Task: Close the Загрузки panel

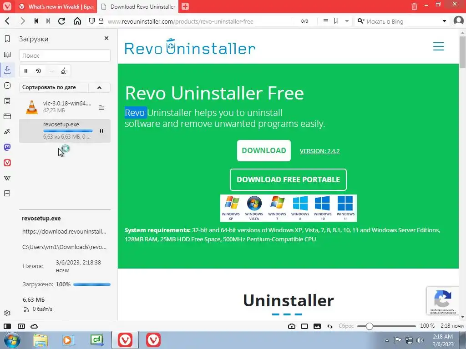Action: [106, 38]
